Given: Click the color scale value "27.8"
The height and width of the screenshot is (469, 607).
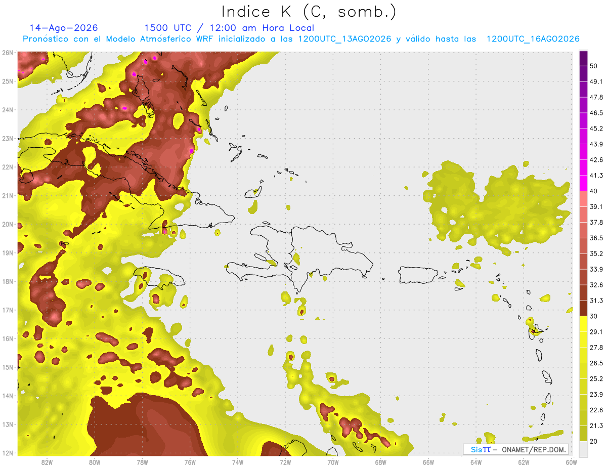Looking at the screenshot, I should click(596, 347).
